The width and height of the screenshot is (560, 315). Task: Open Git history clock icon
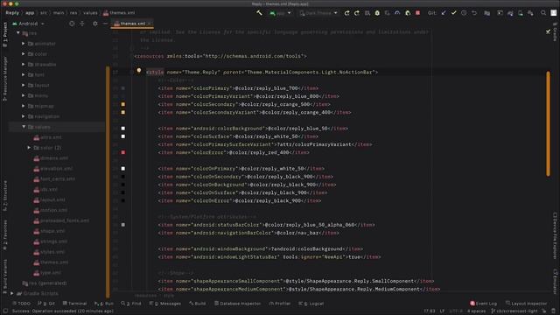click(464, 13)
